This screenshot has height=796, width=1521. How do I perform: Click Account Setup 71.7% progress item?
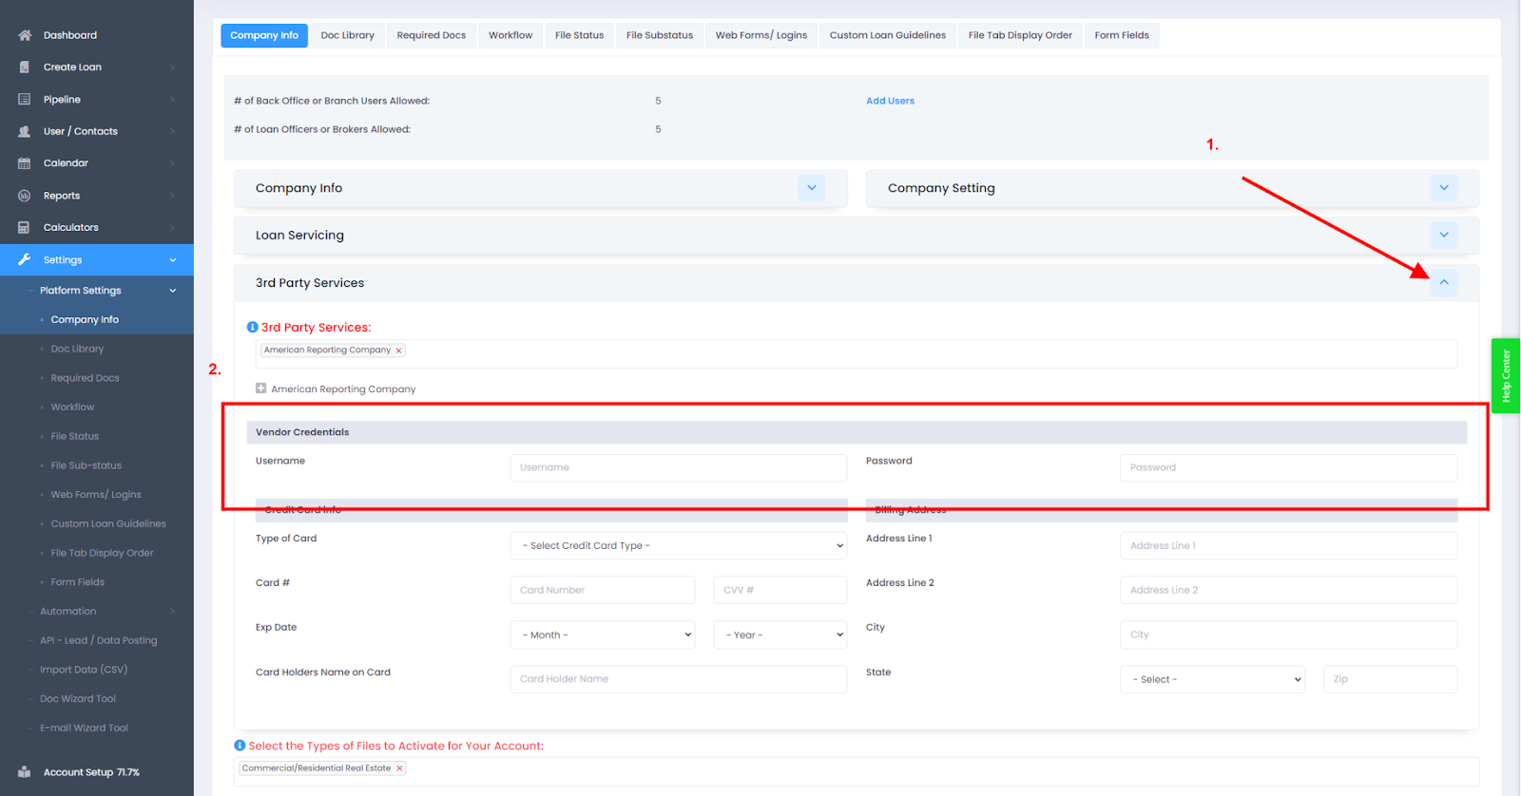click(x=91, y=772)
